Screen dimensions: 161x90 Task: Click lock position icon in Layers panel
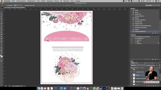click(141, 68)
